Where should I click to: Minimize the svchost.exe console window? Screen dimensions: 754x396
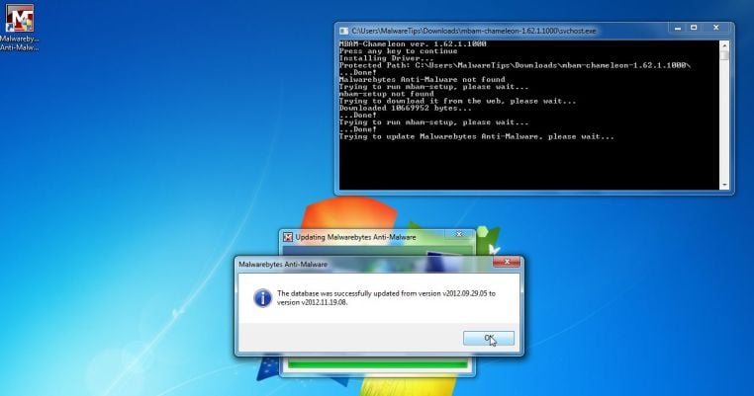tap(678, 28)
